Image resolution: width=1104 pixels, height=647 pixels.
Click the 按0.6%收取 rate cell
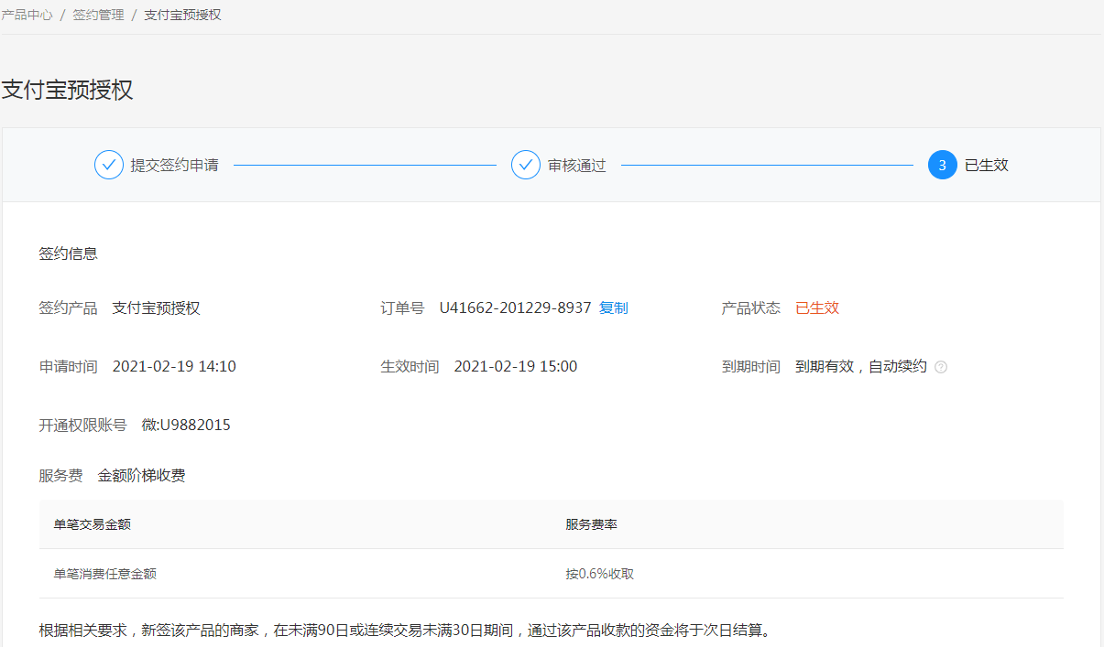[600, 574]
